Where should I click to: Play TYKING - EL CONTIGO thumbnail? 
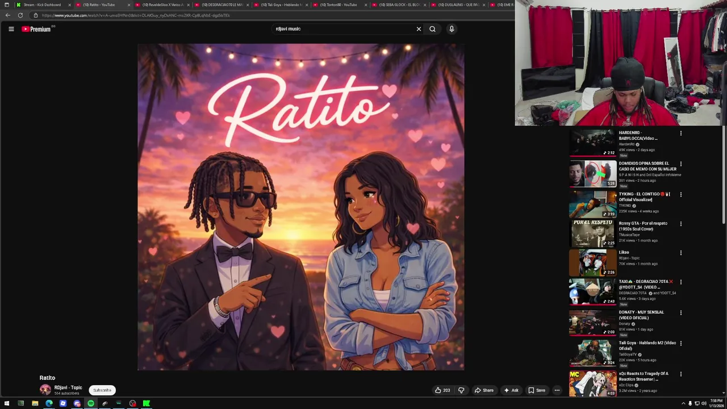click(x=593, y=204)
